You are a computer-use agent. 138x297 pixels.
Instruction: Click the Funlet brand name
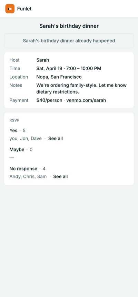pyautogui.click(x=24, y=9)
